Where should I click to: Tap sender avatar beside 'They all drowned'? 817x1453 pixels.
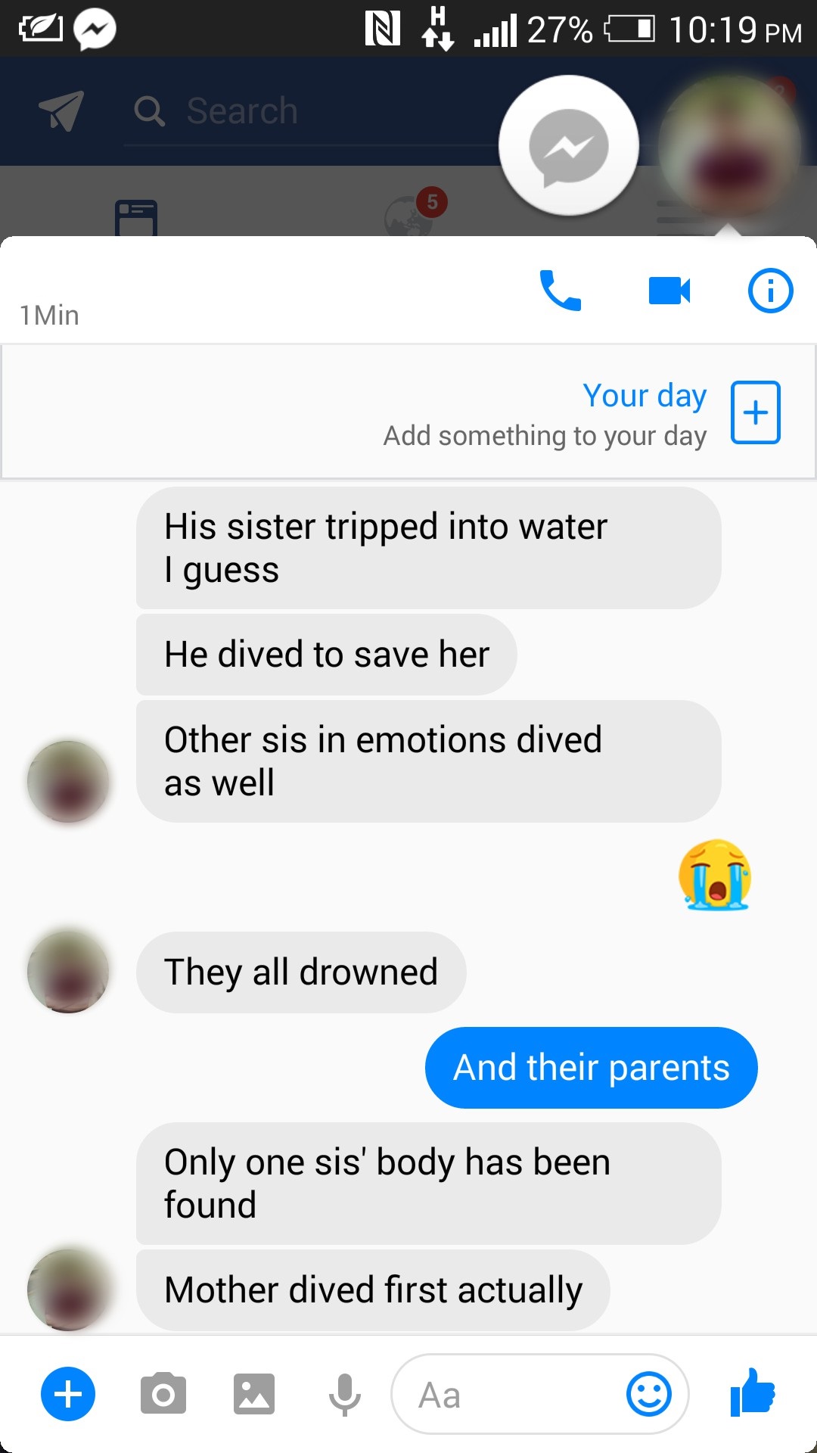point(68,972)
